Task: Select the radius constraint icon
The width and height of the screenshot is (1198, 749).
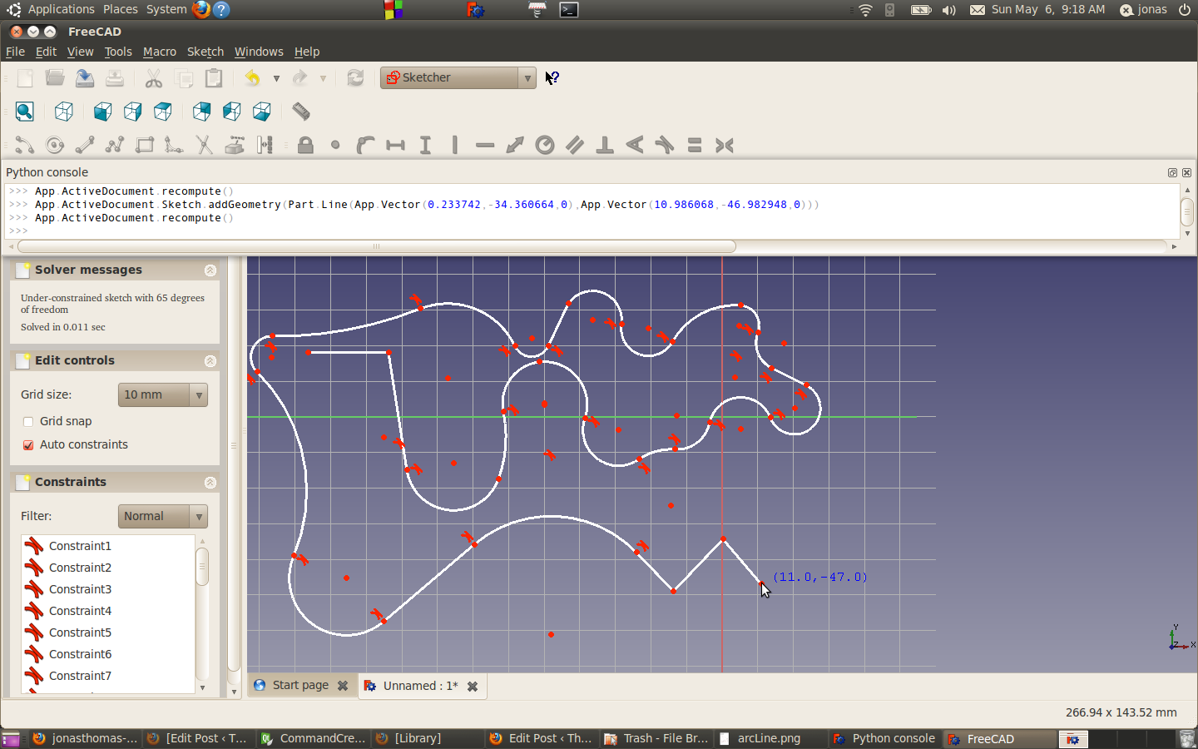Action: point(545,146)
